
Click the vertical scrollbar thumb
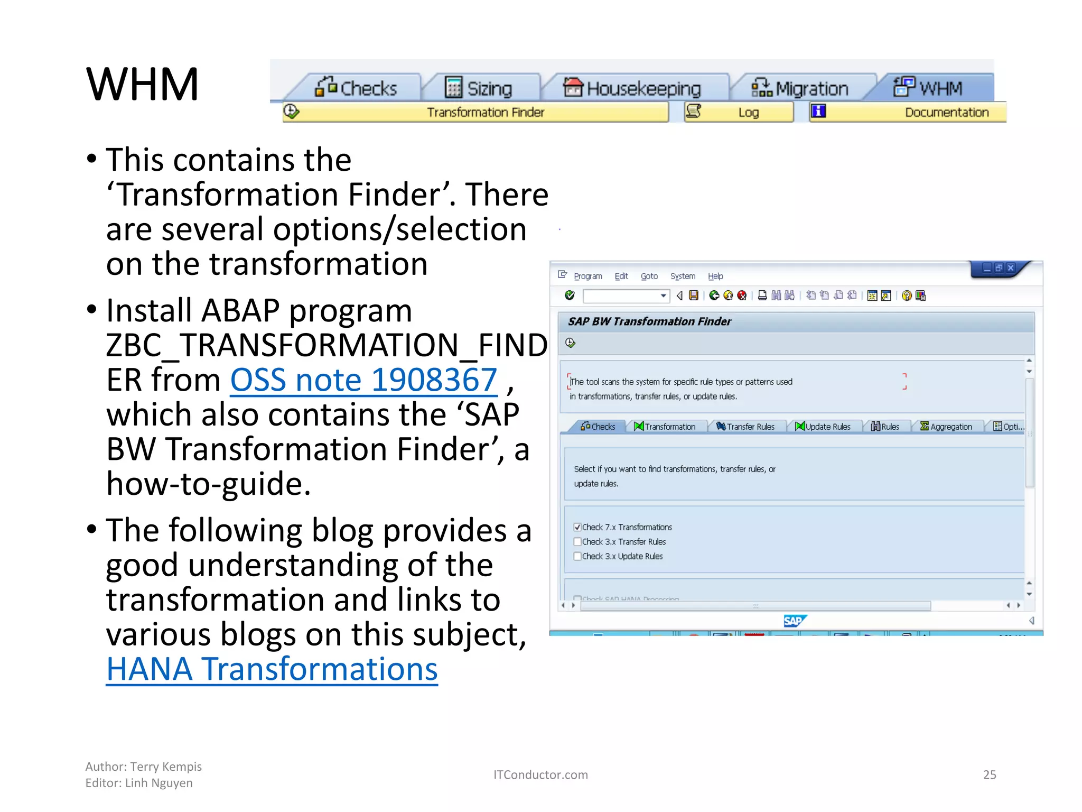coord(1030,432)
